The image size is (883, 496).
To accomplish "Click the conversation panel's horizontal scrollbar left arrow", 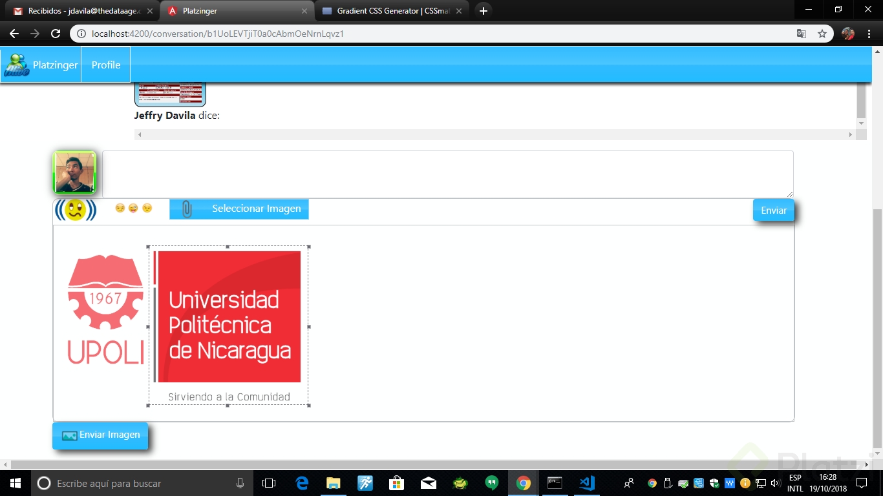I will pos(140,134).
